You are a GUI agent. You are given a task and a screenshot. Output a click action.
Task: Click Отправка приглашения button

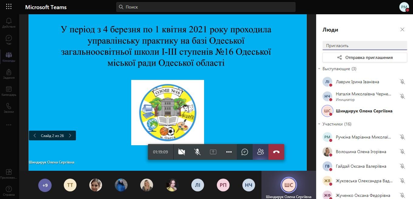[365, 57]
